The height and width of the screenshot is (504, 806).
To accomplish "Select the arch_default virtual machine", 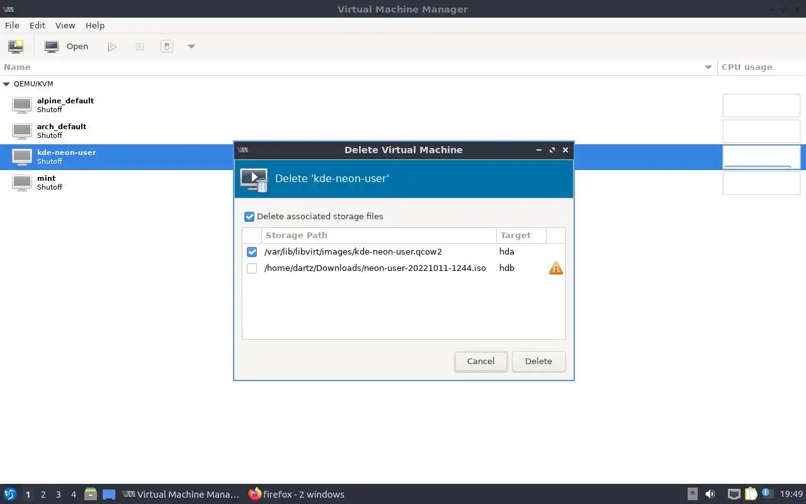I will (x=359, y=130).
